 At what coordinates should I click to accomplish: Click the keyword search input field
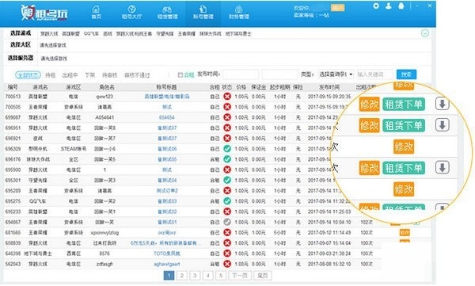(x=375, y=74)
